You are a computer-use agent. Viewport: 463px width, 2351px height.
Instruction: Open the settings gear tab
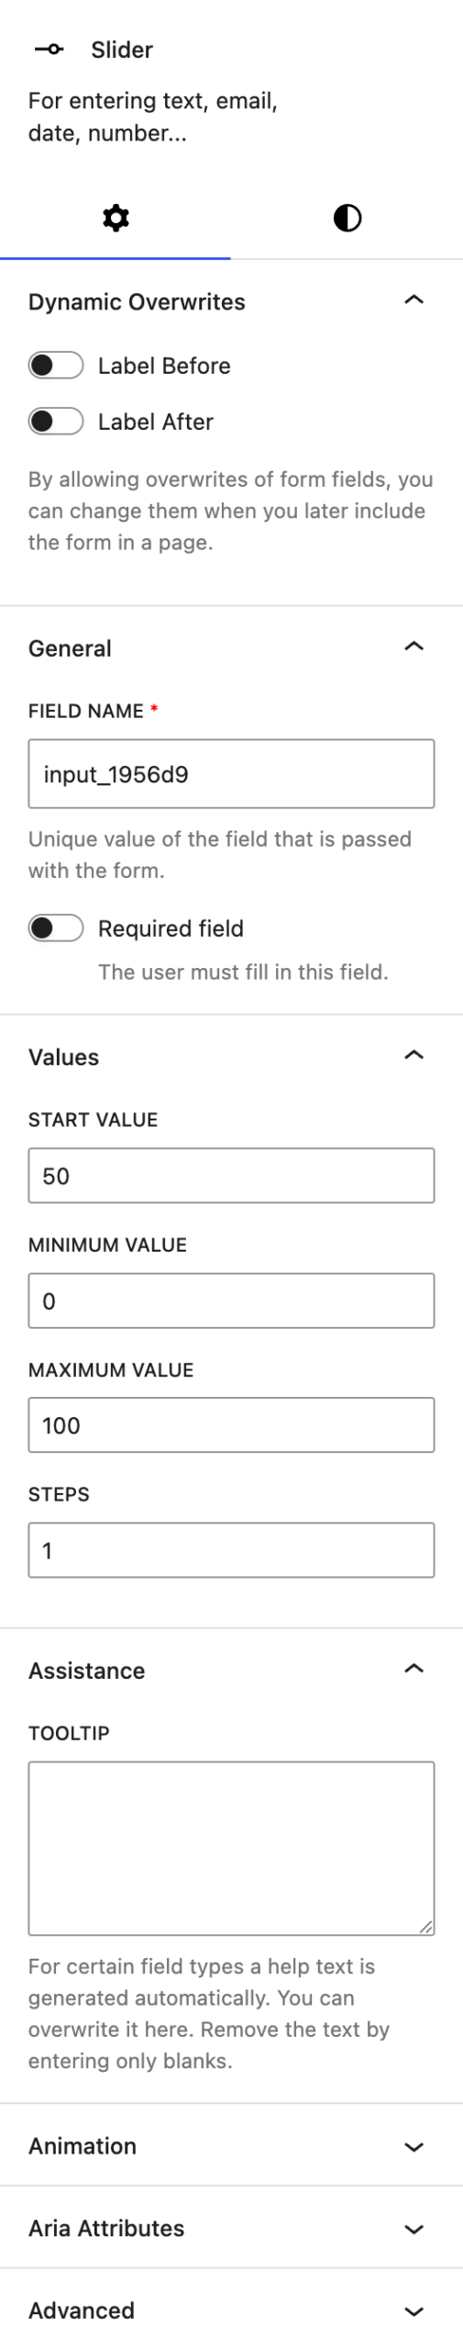click(116, 218)
